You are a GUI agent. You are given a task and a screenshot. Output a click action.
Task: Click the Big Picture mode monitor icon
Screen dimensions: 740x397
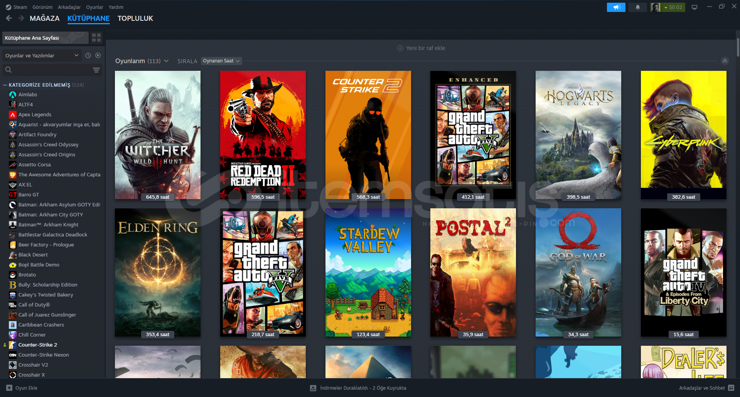(694, 7)
